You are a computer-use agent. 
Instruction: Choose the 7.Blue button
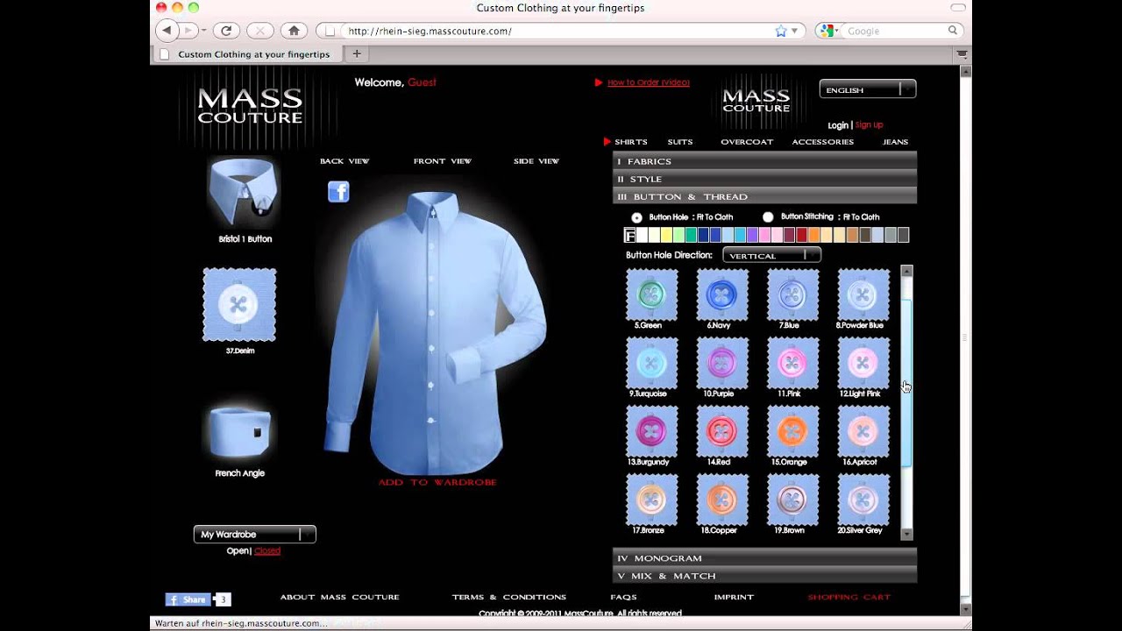click(x=792, y=294)
